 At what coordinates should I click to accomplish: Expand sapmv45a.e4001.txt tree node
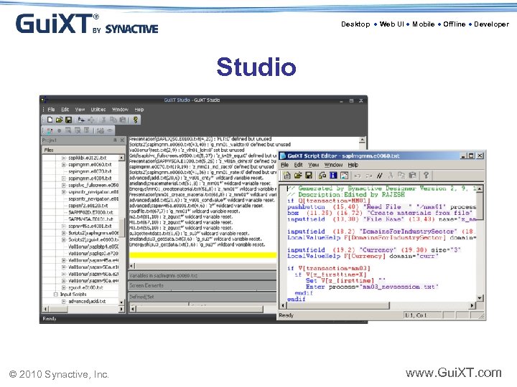click(64, 226)
